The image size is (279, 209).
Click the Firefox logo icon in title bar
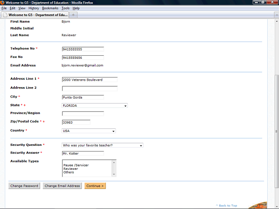click(2, 3)
